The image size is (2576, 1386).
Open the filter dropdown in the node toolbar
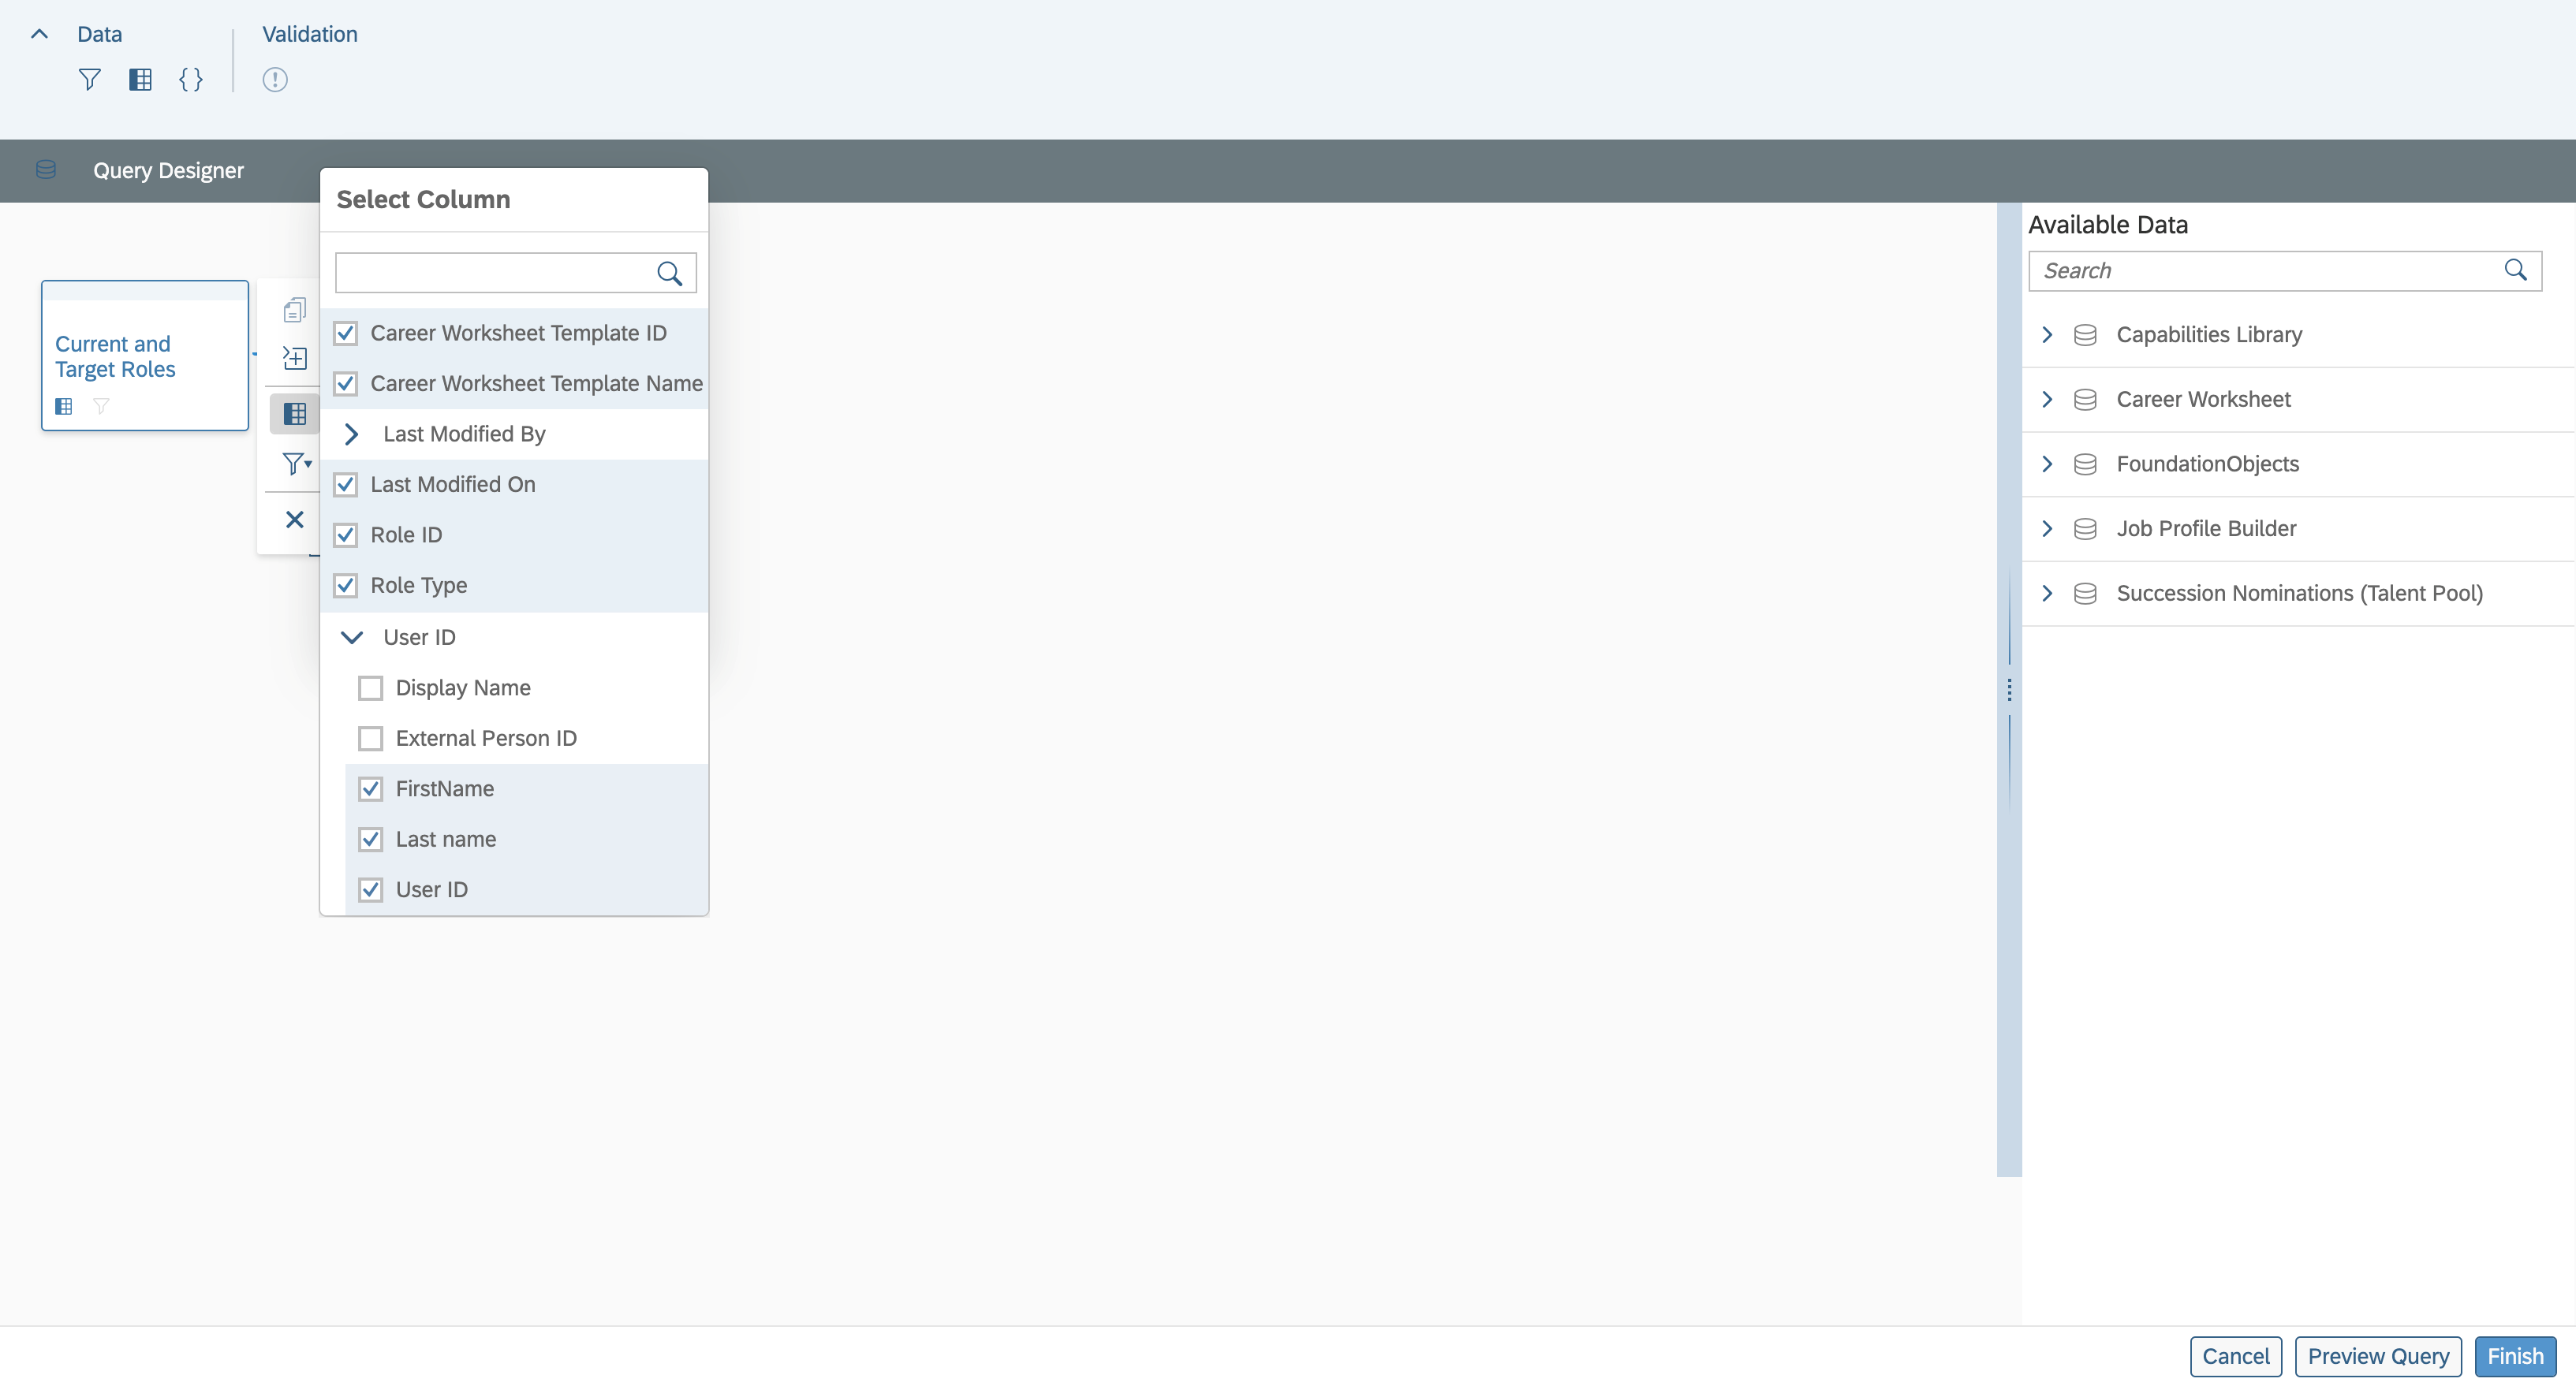(x=296, y=463)
